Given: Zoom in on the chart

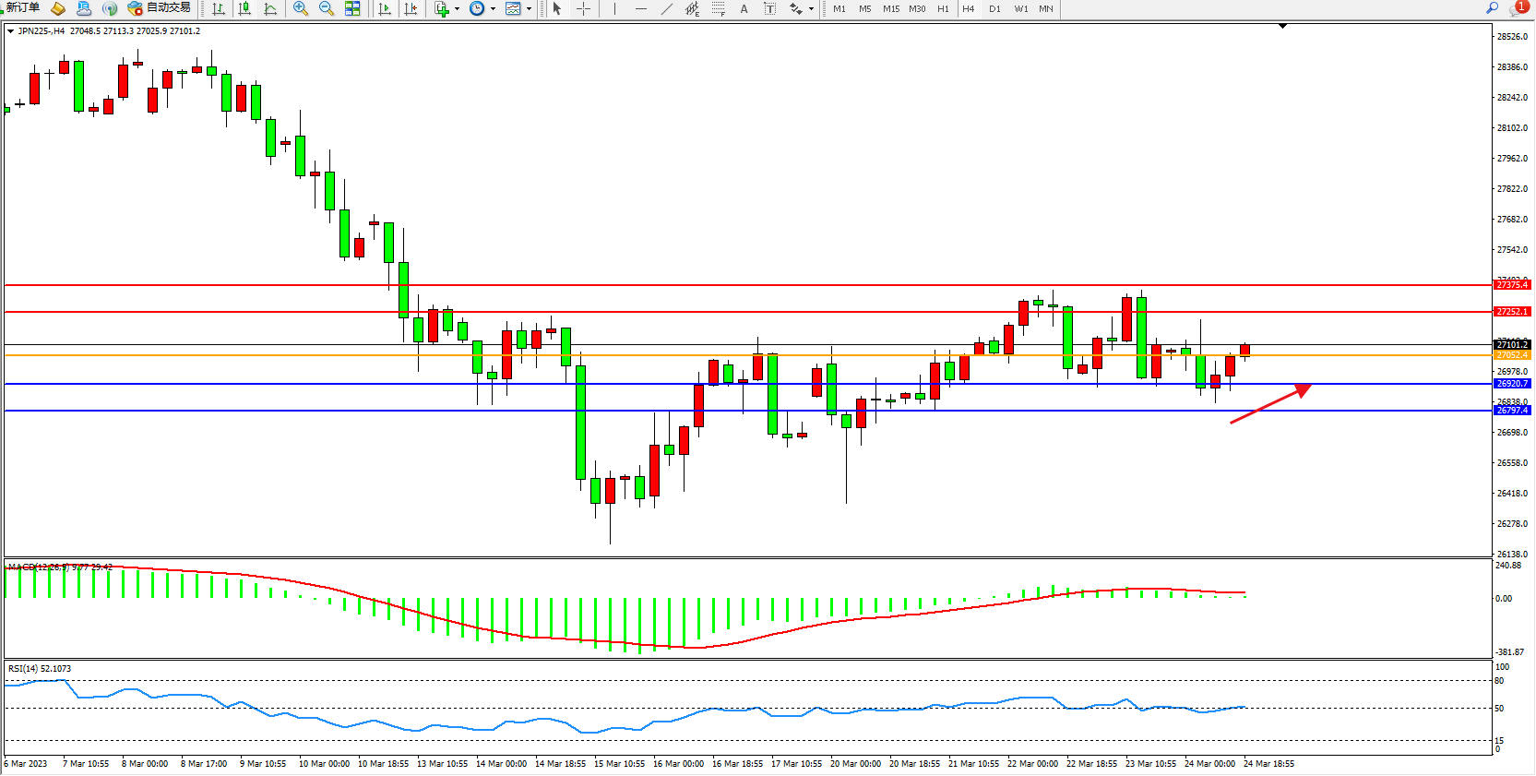Looking at the screenshot, I should click(x=301, y=9).
